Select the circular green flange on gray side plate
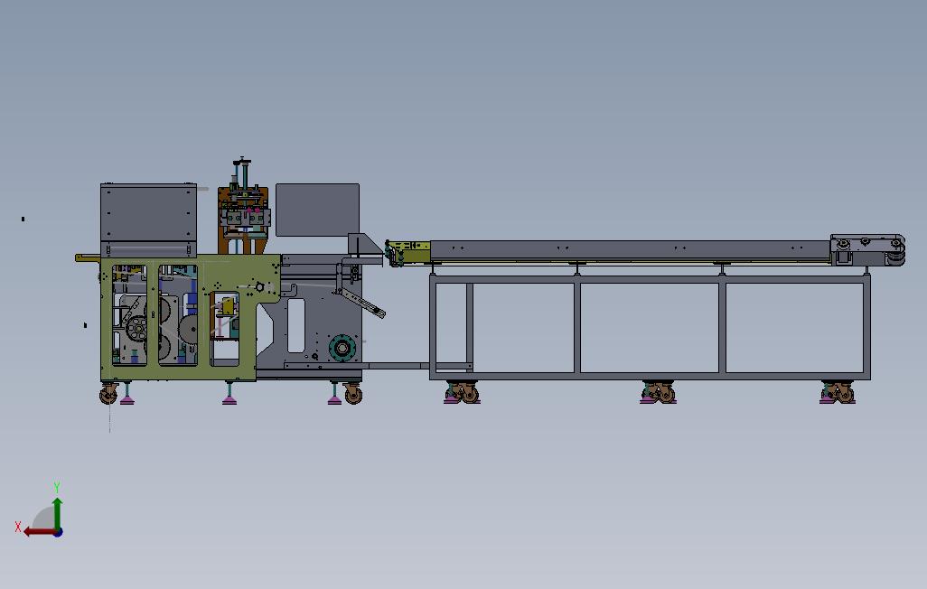927x589 pixels. point(342,348)
